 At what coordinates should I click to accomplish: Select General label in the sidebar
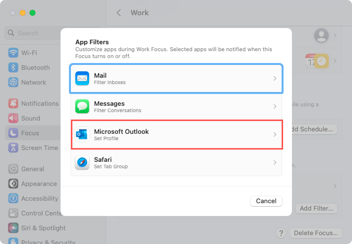point(32,169)
